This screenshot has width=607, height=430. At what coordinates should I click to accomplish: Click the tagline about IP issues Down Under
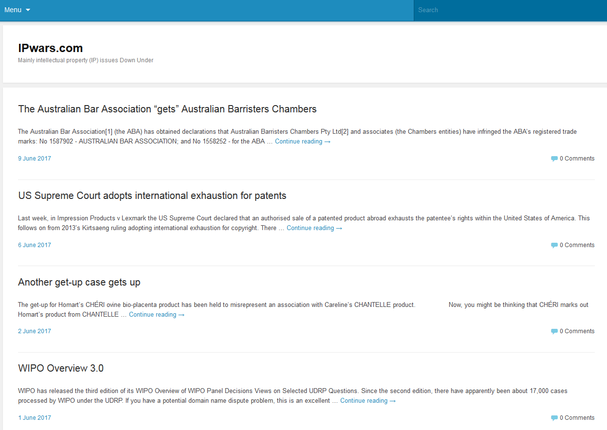pos(86,60)
